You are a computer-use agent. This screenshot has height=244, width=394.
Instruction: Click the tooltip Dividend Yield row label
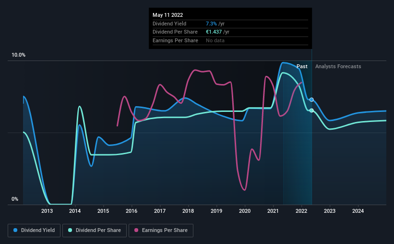[169, 24]
